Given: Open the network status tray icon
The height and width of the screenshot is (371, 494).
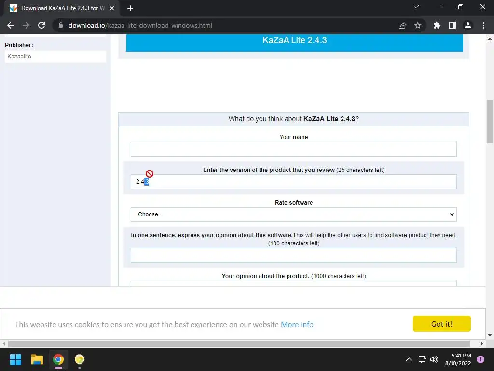Looking at the screenshot, I should click(x=422, y=359).
